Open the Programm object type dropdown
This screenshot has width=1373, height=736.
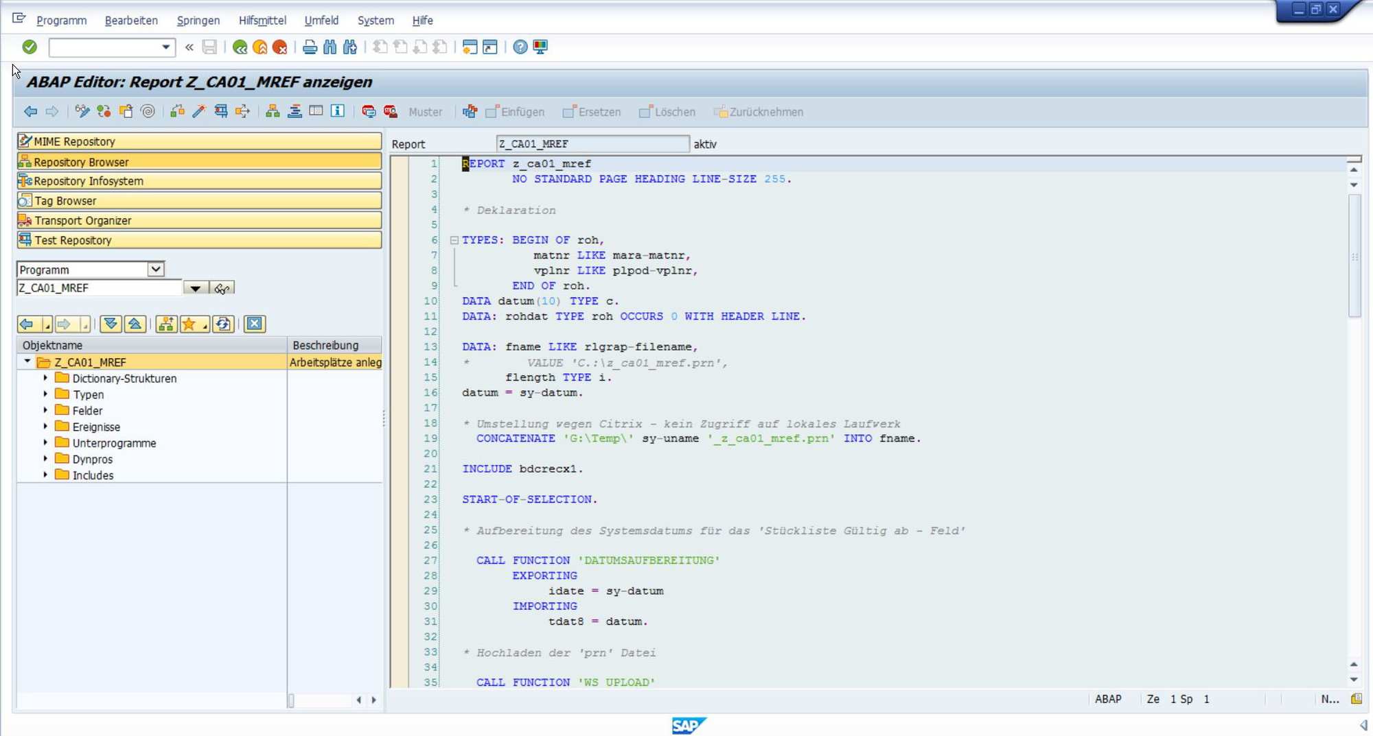[156, 269]
